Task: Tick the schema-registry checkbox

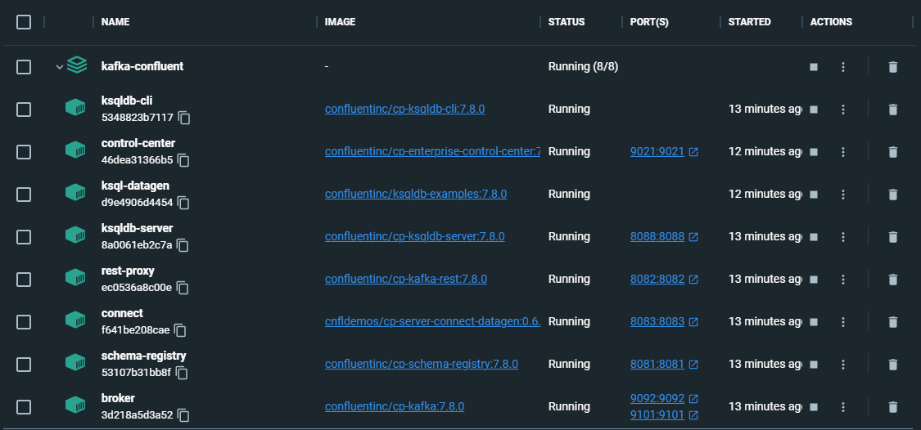Action: coord(24,365)
